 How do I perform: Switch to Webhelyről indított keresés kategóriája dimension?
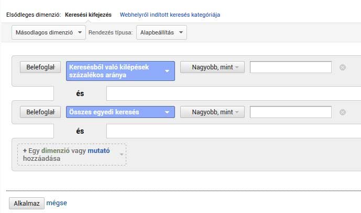pyautogui.click(x=170, y=15)
